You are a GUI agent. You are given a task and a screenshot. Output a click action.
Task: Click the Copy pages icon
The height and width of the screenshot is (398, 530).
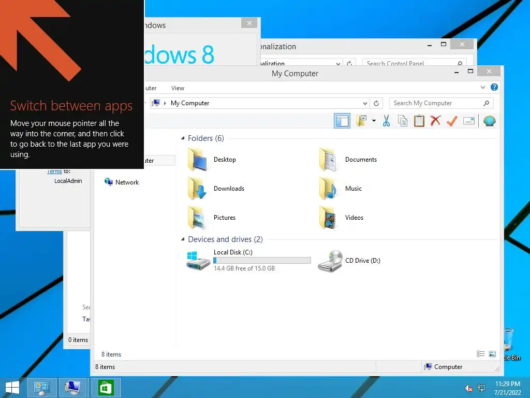pos(403,121)
